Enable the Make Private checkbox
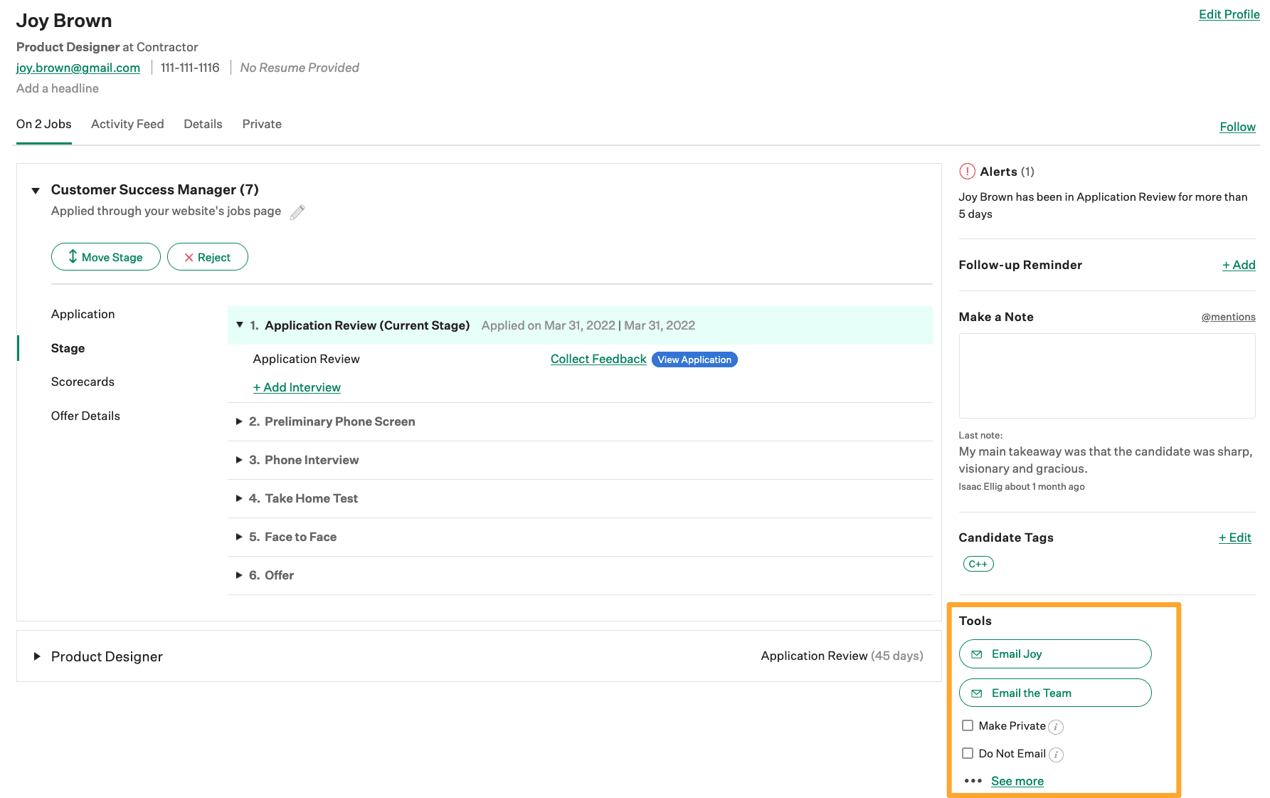1270x798 pixels. (968, 725)
